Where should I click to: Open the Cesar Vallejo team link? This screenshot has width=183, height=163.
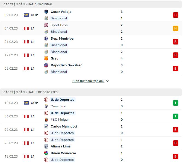point(61,12)
